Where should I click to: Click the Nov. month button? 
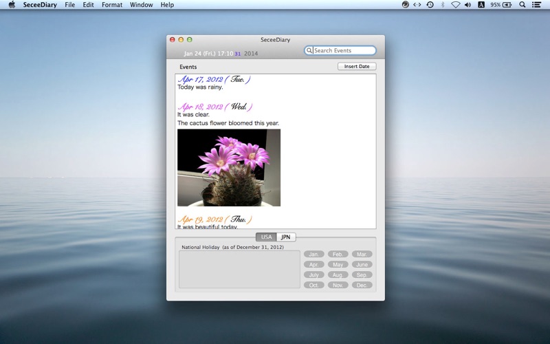(x=338, y=286)
